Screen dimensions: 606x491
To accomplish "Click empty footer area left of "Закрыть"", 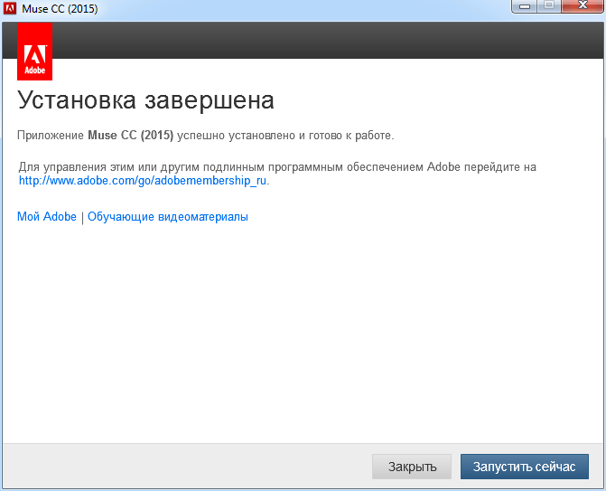I will (181, 467).
